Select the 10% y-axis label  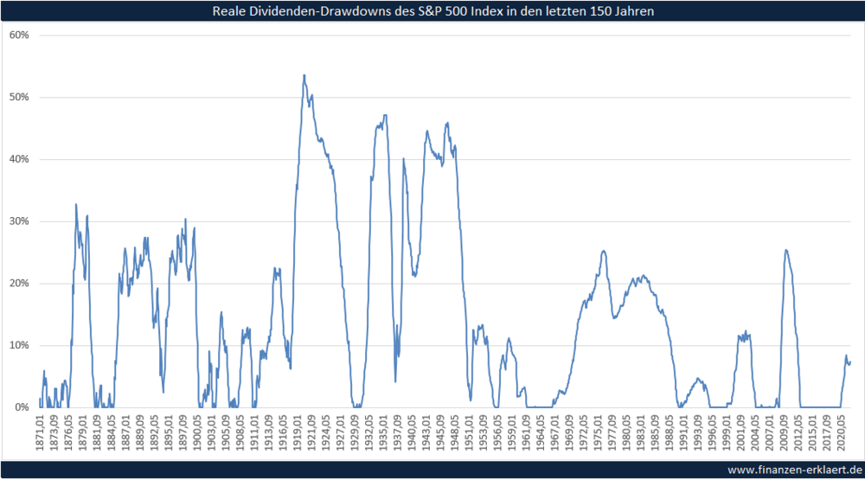pyautogui.click(x=19, y=345)
